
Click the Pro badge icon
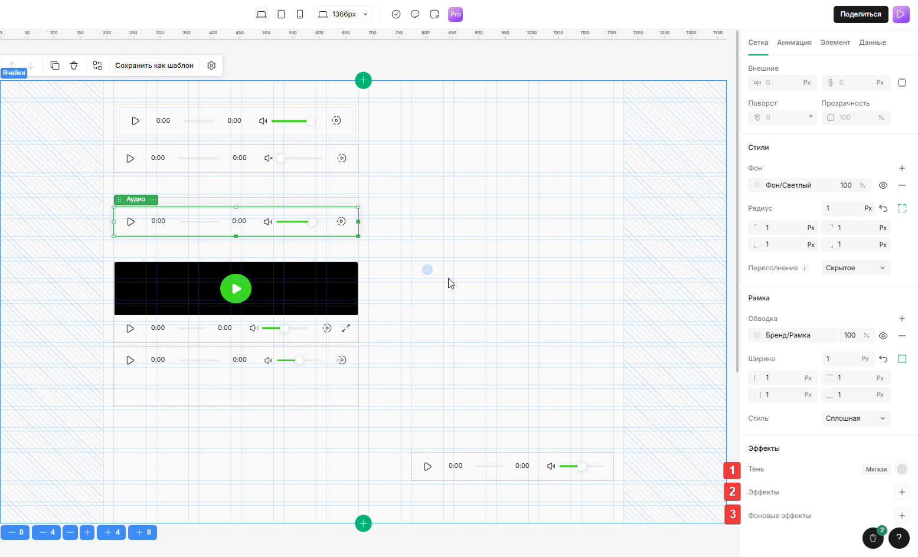coord(455,14)
